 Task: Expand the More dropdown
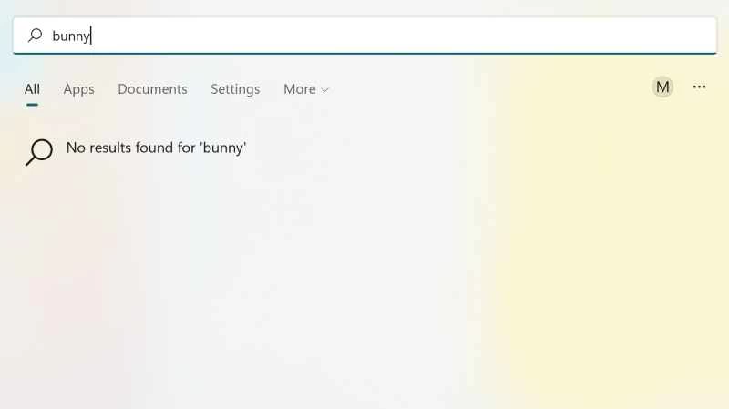[x=306, y=89]
